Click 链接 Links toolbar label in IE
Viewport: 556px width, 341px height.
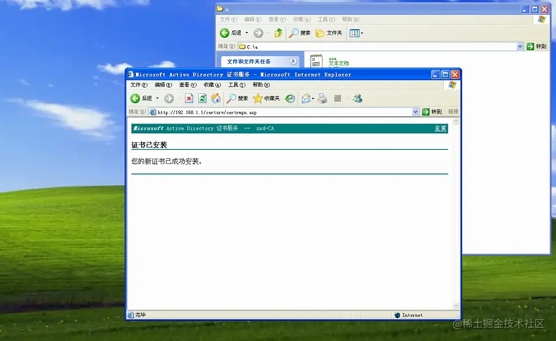pyautogui.click(x=453, y=112)
